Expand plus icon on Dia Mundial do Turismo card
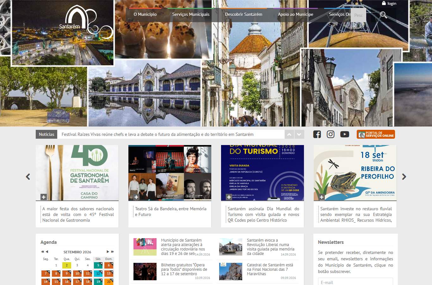The height and width of the screenshot is (285, 432). tap(229, 197)
